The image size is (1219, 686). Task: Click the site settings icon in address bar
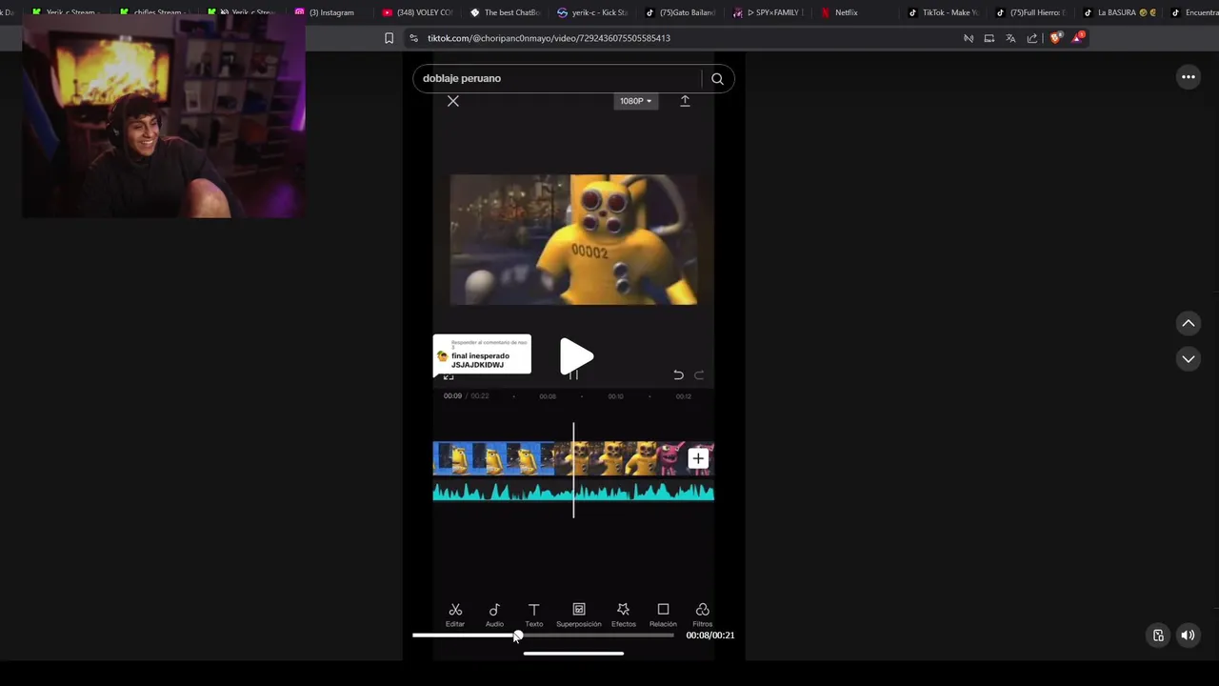tap(413, 38)
